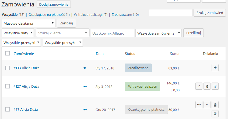The image size is (228, 119).
Task: Open the document icon for order #77
Action: [x=215, y=105]
